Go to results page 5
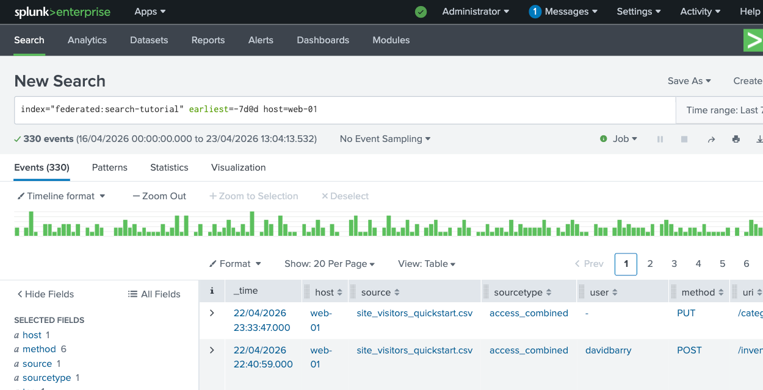 (x=723, y=264)
